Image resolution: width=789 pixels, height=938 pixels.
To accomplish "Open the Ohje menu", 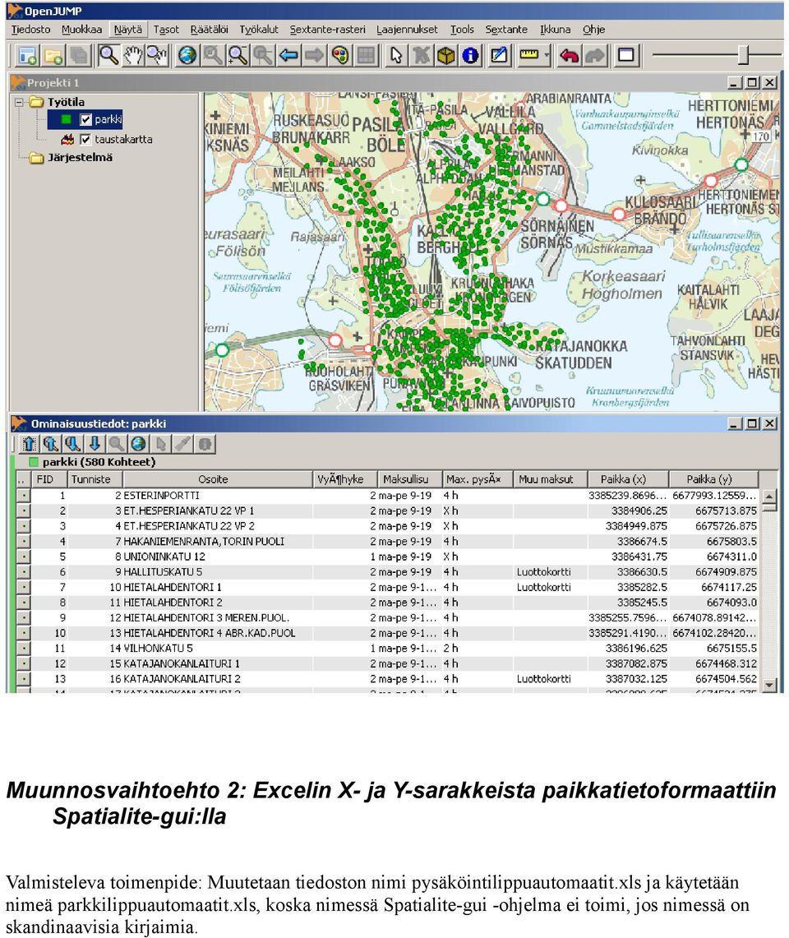I will click(x=593, y=30).
